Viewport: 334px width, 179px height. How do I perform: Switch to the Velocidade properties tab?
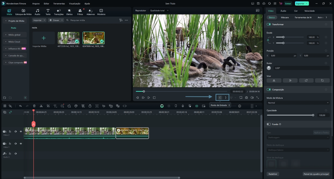coord(310,11)
